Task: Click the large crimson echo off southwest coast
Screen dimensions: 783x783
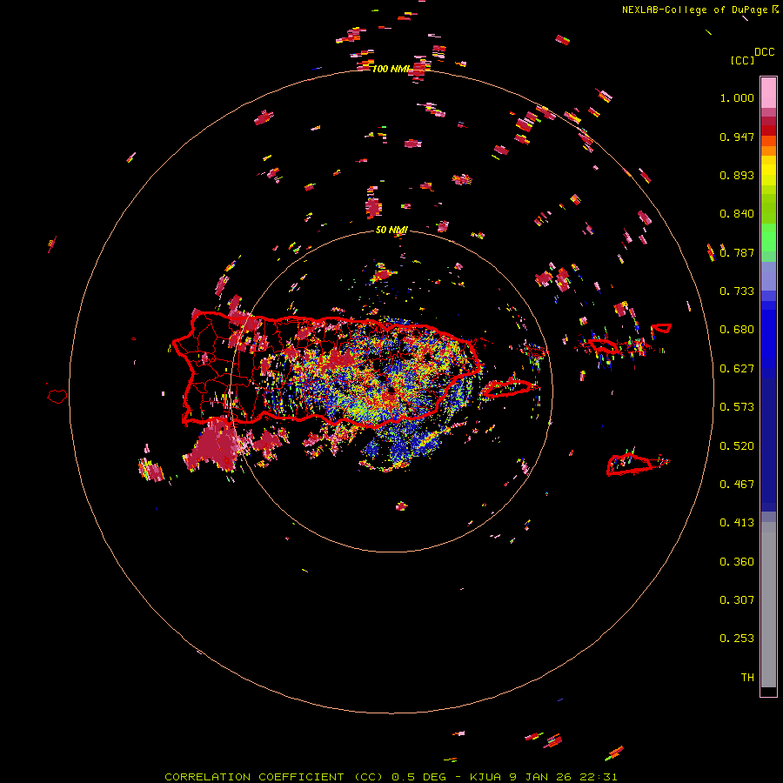Action: point(216,446)
